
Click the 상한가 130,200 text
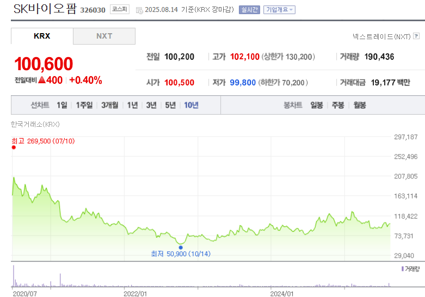(x=288, y=57)
